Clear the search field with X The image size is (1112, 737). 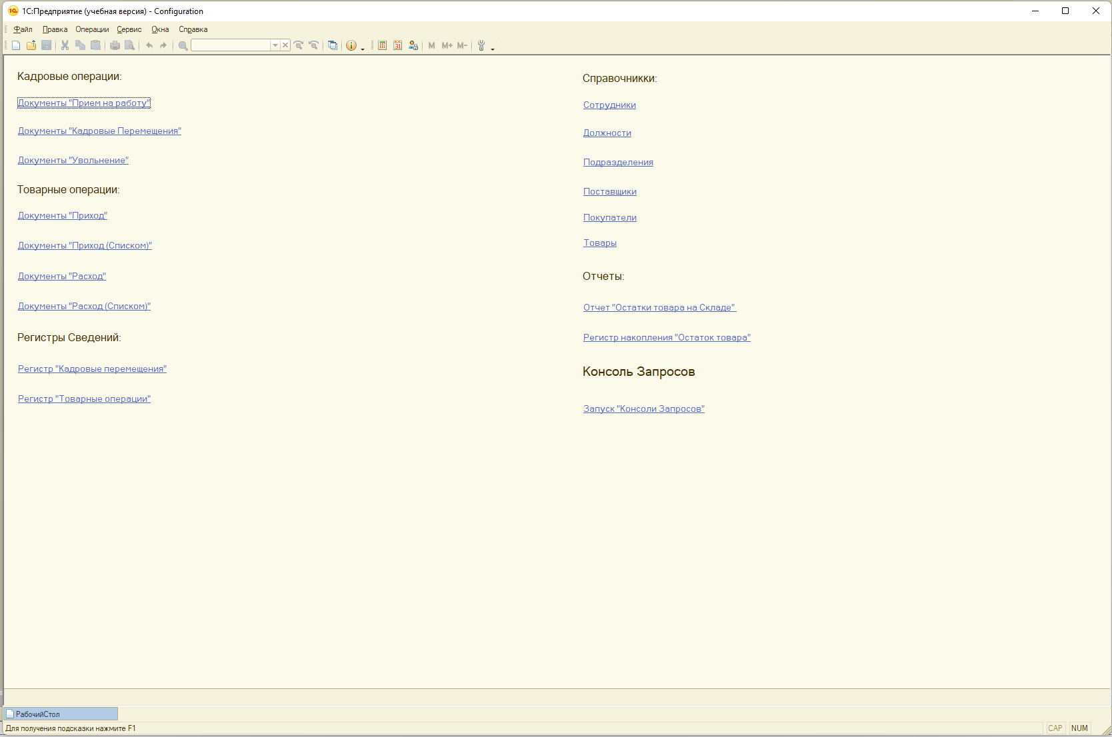[x=285, y=45]
